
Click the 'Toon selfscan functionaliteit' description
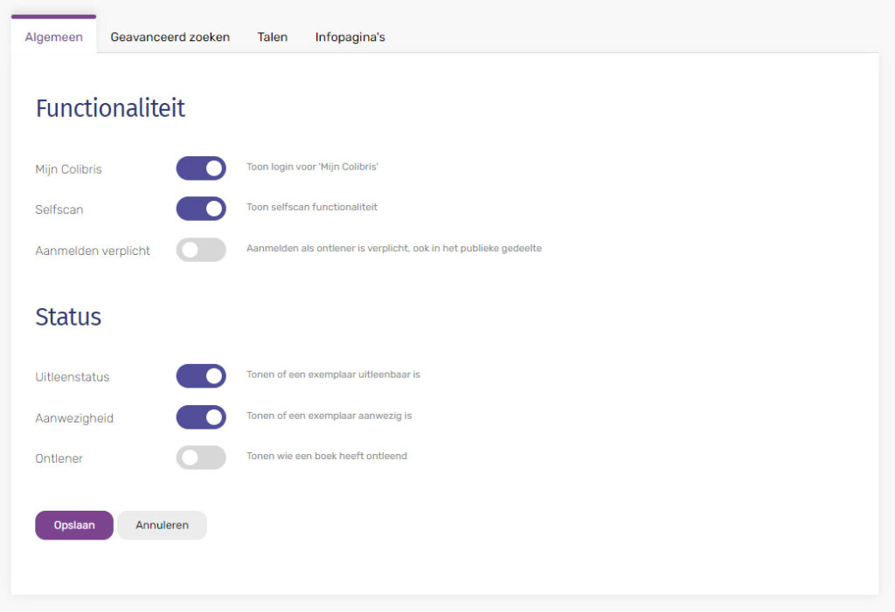coord(312,207)
